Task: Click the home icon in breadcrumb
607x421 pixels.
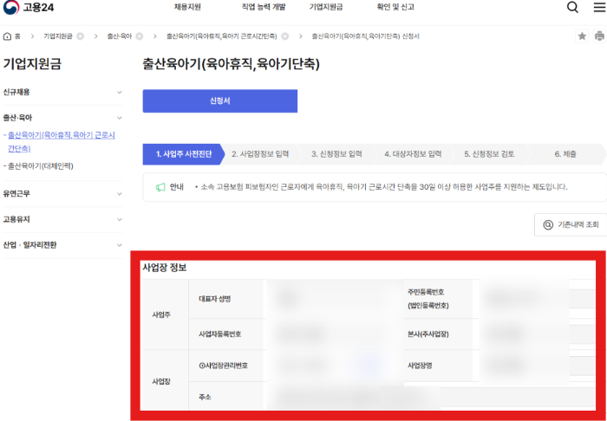Action: [x=7, y=36]
